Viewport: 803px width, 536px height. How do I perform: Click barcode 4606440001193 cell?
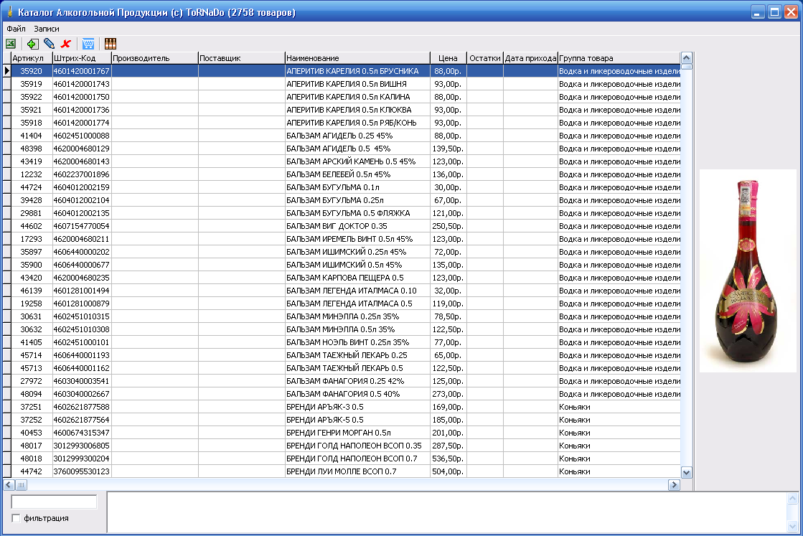[82, 354]
